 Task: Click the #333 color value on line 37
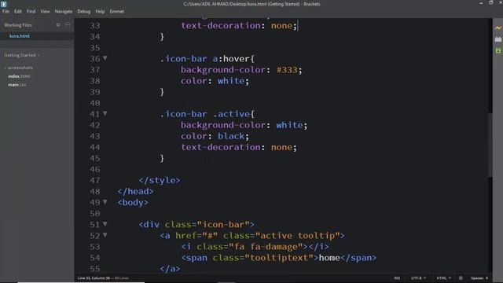(x=287, y=70)
